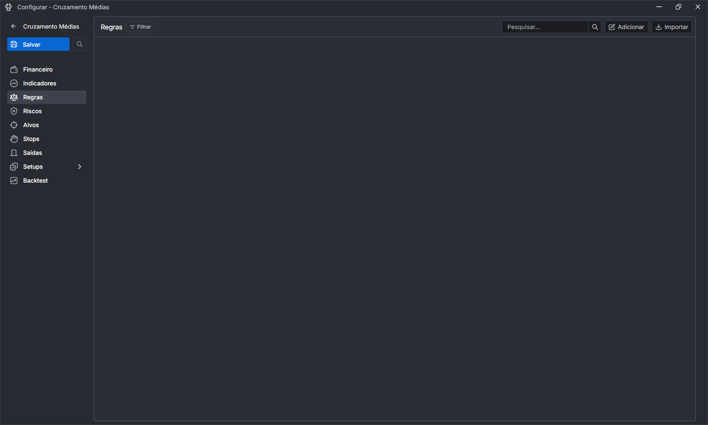The height and width of the screenshot is (425, 708).
Task: Click the back arrow beside Cruzamento Médias
Action: tap(13, 27)
